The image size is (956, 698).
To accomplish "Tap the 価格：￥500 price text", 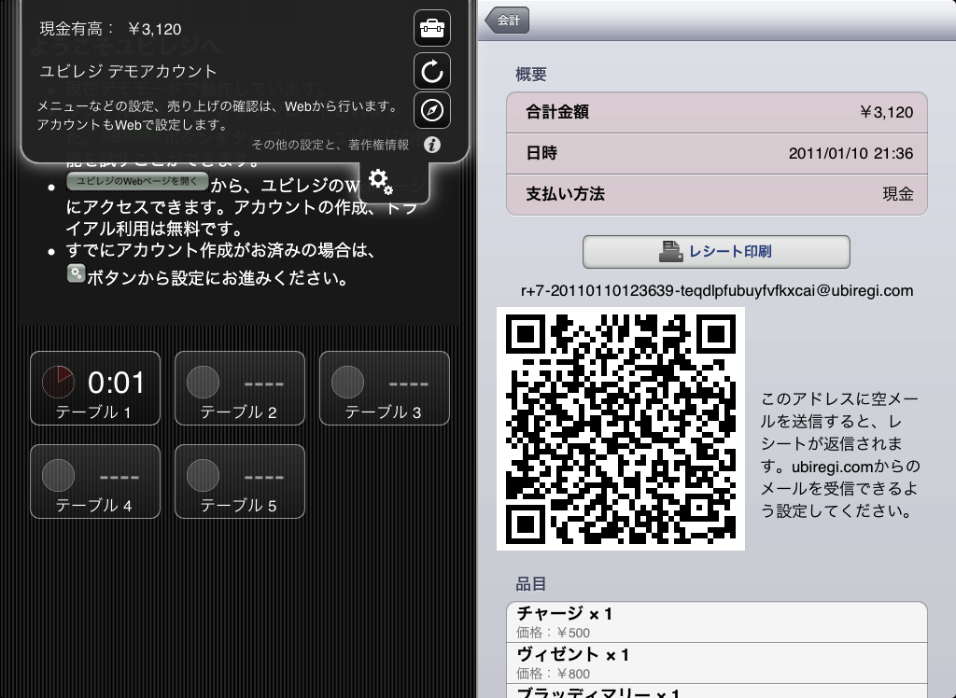I will click(x=553, y=633).
